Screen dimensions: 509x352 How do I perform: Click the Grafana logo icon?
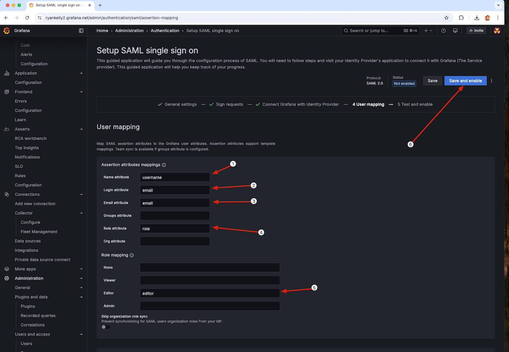pyautogui.click(x=6, y=30)
